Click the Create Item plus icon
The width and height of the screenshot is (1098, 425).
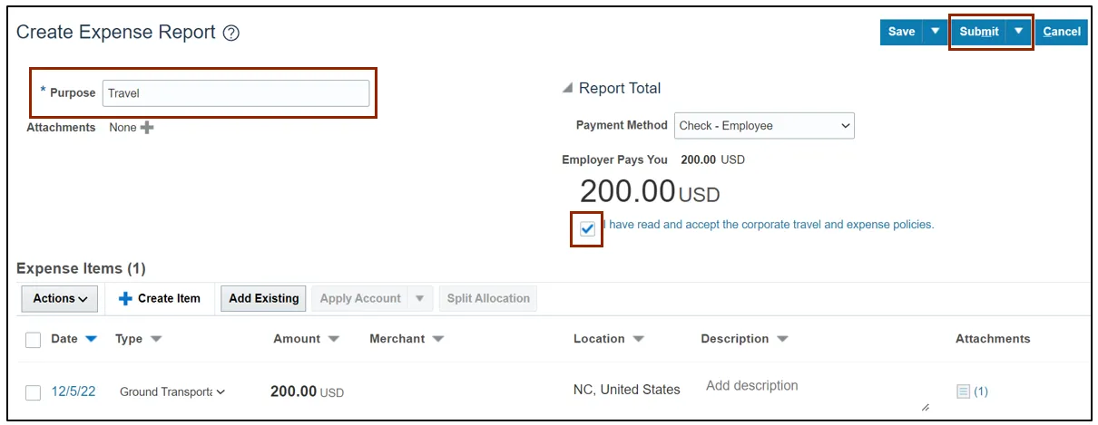(x=126, y=298)
